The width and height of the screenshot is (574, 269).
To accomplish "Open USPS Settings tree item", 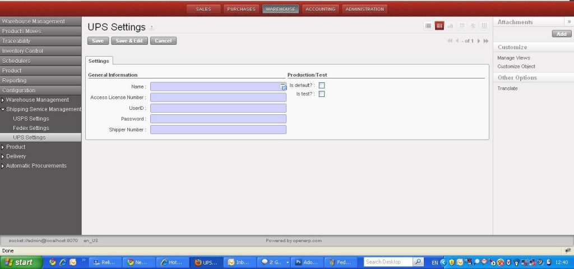I will 31,119.
